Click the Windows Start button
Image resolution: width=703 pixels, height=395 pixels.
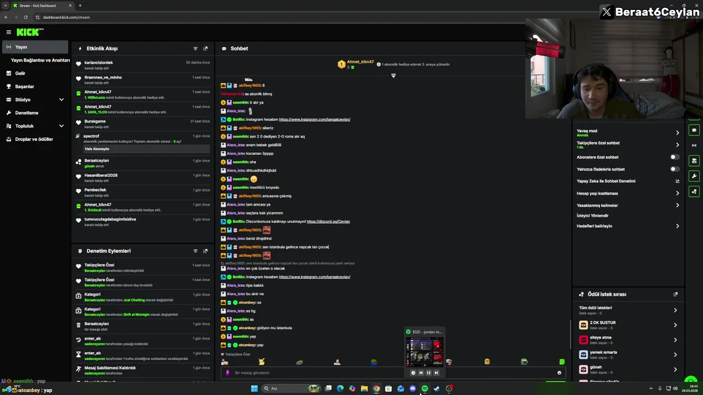(254, 388)
